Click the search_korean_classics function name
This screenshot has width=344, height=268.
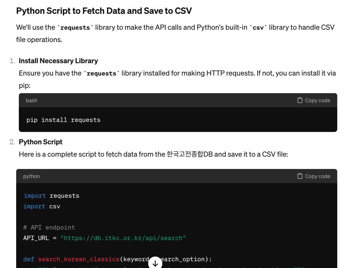79,259
